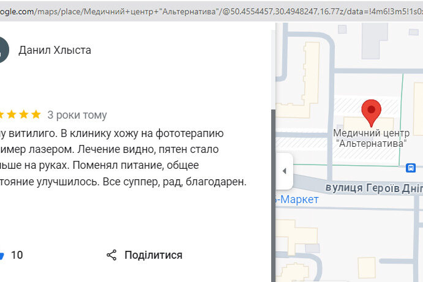Open Данил Хлыста reviewer profile
The height and width of the screenshot is (282, 423).
point(55,50)
